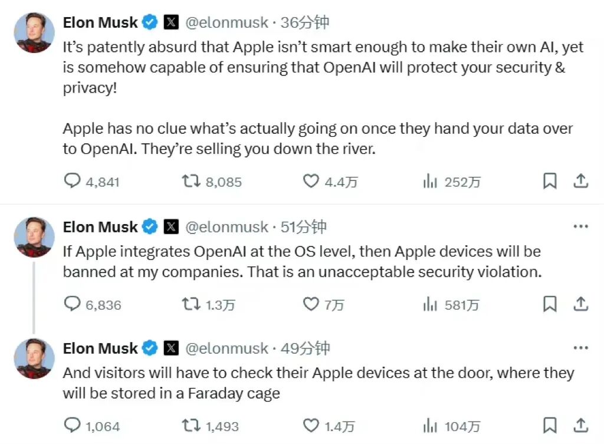View analytics showing 252万 views
This screenshot has width=604, height=444.
tap(430, 181)
